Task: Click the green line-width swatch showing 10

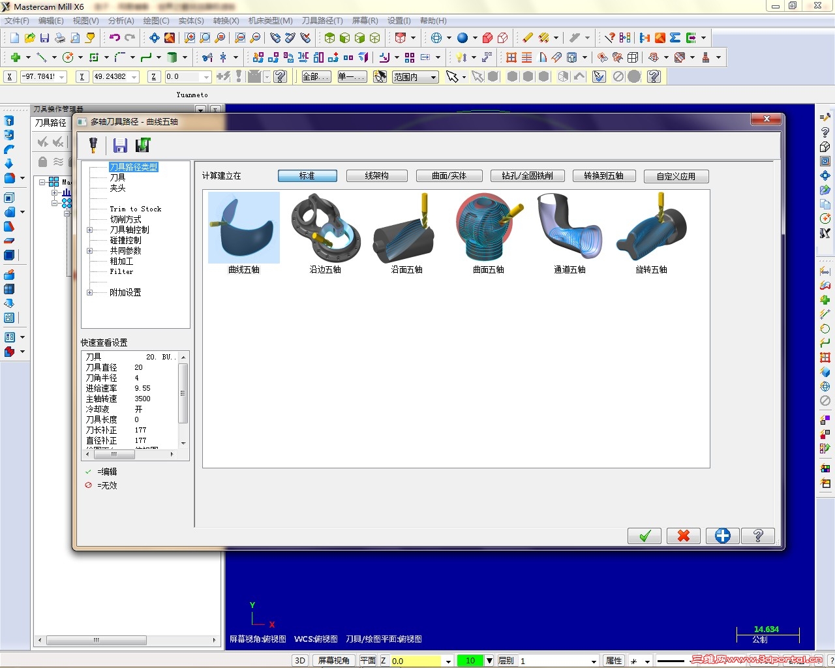Action: tap(470, 660)
